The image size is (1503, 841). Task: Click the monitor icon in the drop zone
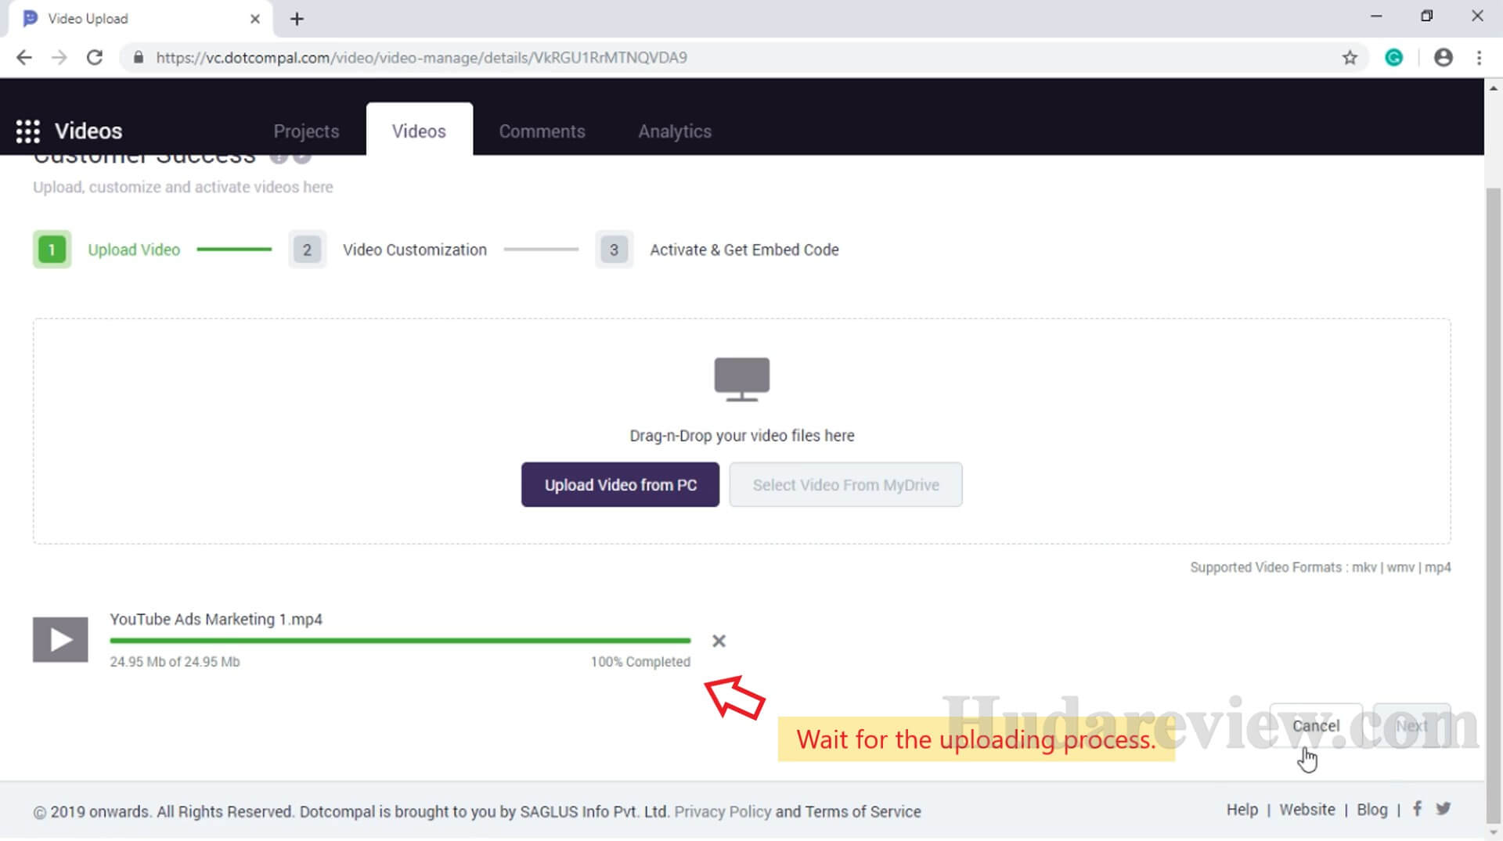tap(742, 379)
